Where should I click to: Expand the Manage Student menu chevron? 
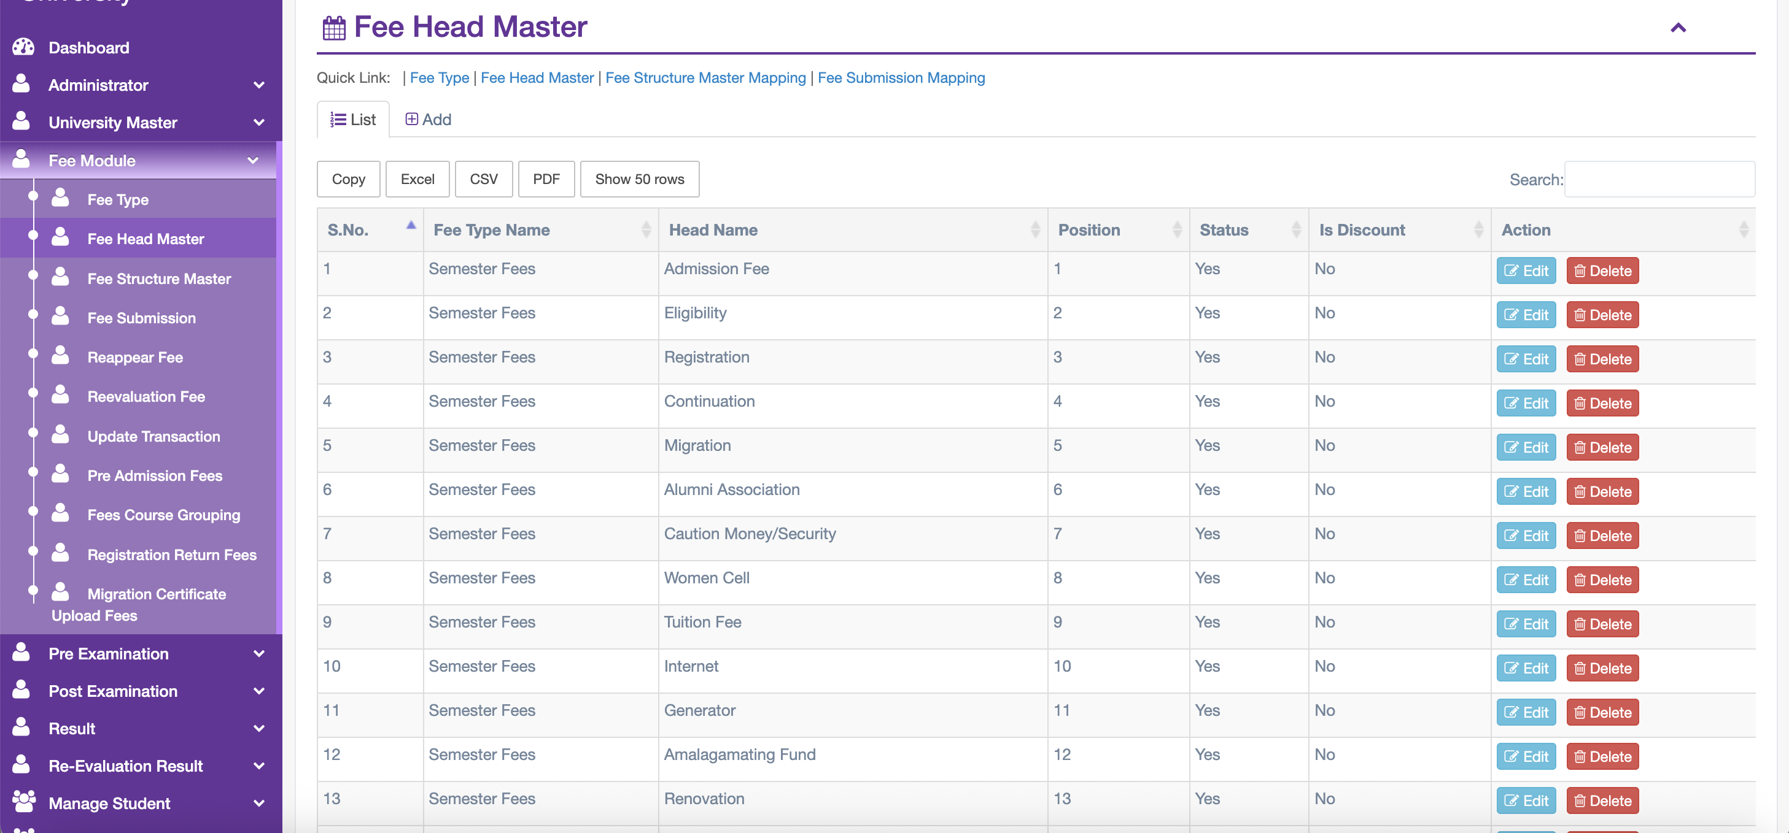tap(259, 803)
